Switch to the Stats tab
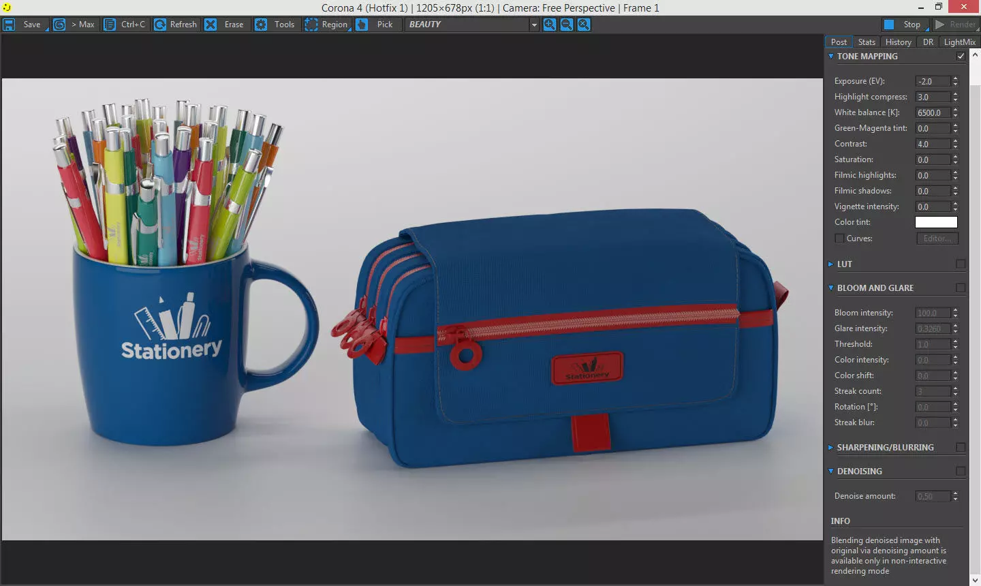 click(867, 42)
